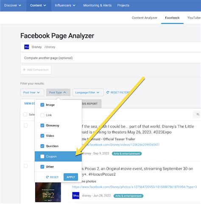Select the Hocus Pocus 2 post checkbox
201x204 pixels.
click(25, 166)
